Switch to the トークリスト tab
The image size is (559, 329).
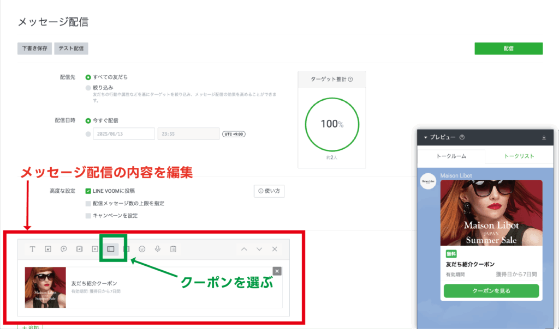point(519,156)
